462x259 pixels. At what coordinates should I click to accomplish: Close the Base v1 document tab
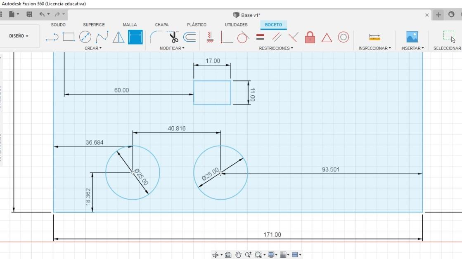[x=427, y=15]
